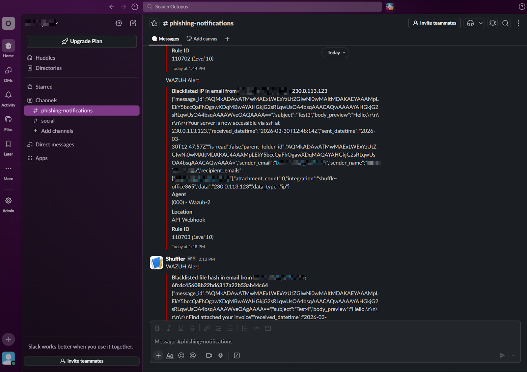The image size is (527, 372).
Task: Record an audio clip with the microphone icon
Action: tap(220, 356)
